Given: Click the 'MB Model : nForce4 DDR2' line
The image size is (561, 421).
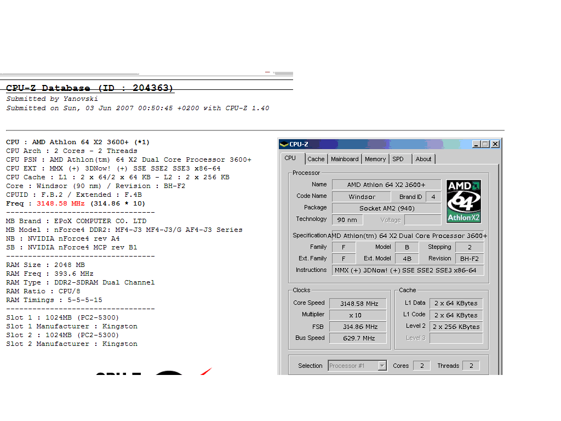Looking at the screenshot, I should tap(124, 230).
